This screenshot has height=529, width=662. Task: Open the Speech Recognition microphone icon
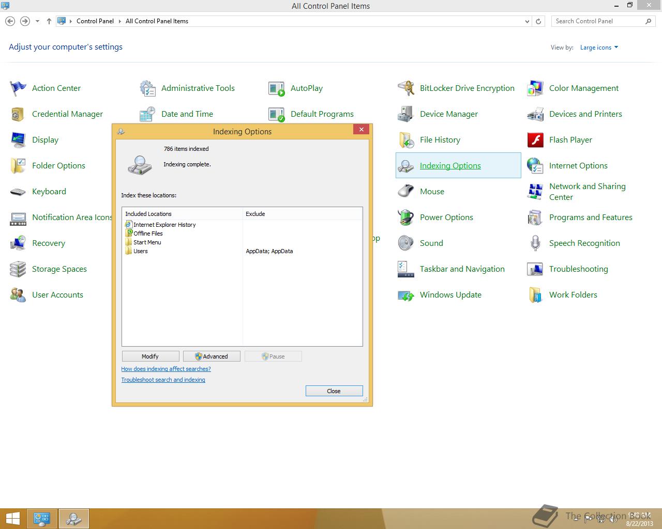535,243
